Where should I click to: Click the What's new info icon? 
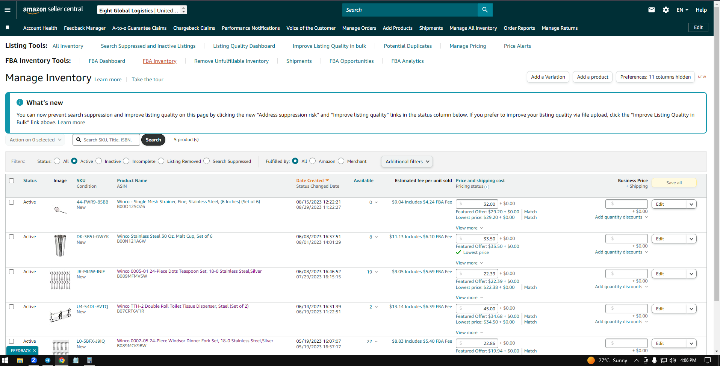20,102
